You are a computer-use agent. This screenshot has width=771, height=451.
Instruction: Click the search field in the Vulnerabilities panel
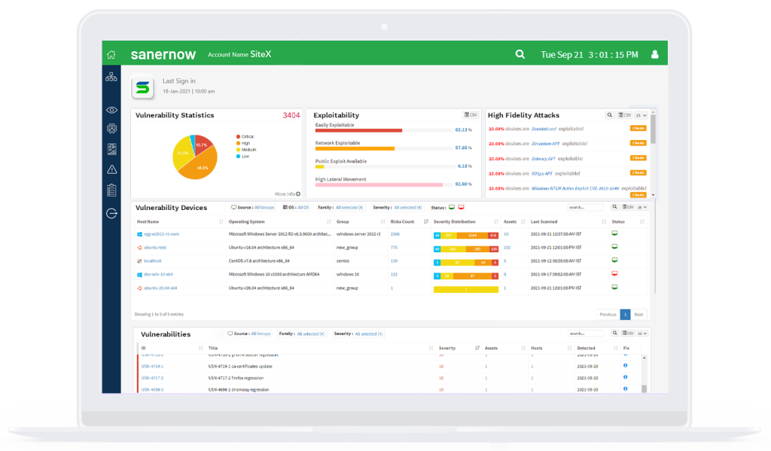coord(586,334)
